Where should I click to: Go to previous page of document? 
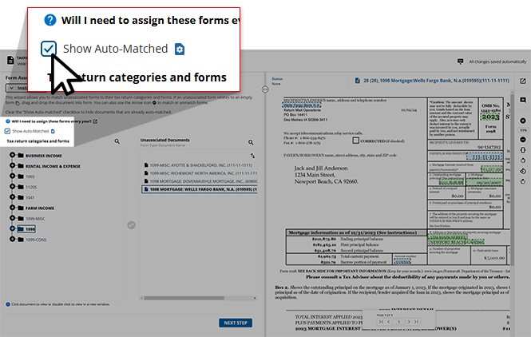click(x=389, y=322)
